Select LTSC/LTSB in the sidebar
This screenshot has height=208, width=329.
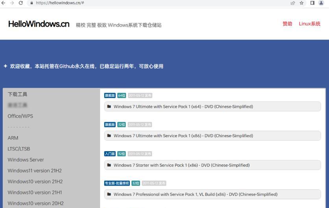click(19, 149)
